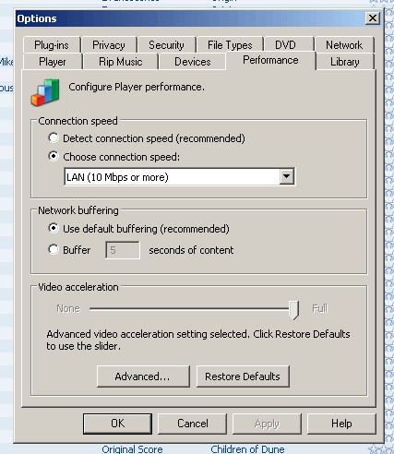394x454 pixels.
Task: Open the File Types tab
Action: pyautogui.click(x=230, y=45)
